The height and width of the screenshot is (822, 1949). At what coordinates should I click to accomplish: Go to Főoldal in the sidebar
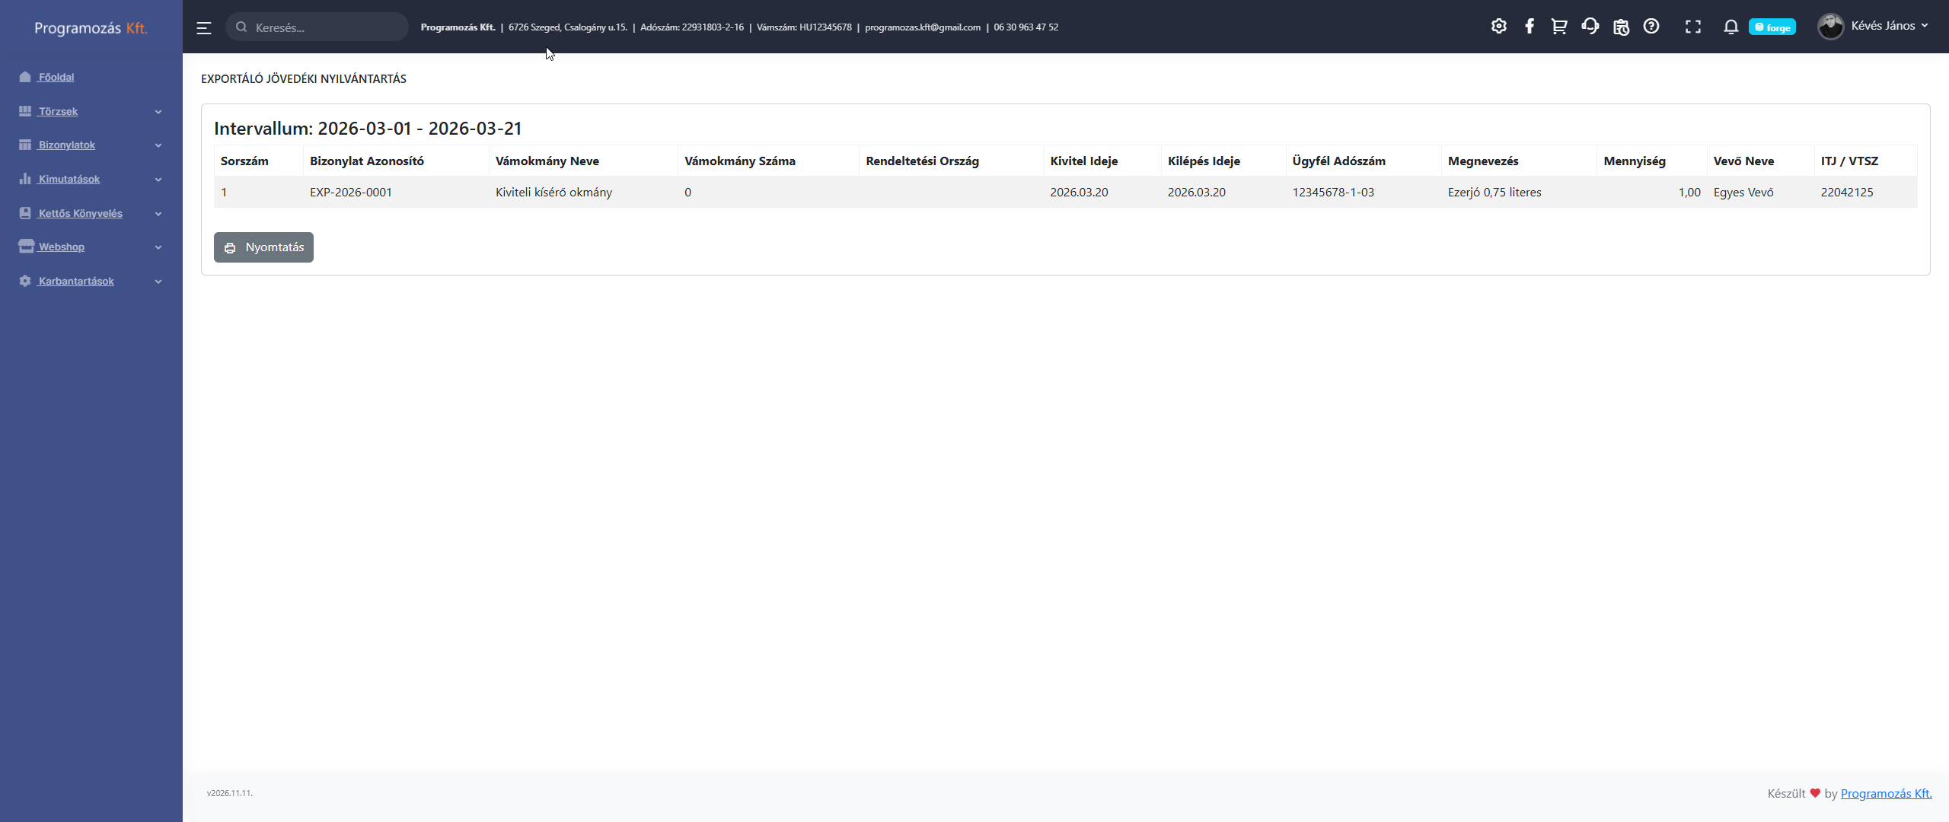tap(56, 77)
